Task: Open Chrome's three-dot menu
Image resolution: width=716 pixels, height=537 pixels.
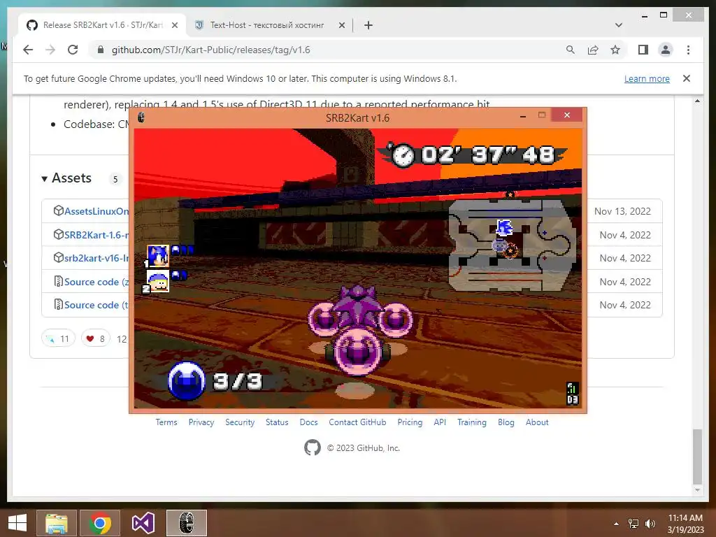Action: [x=688, y=50]
